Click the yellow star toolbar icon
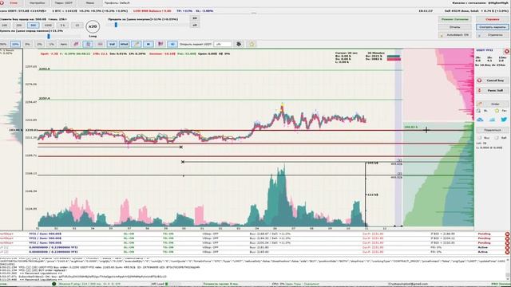Image resolution: width=511 pixels, height=287 pixels. coord(252,44)
